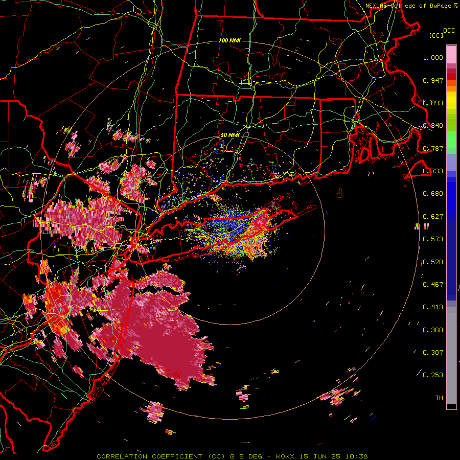The width and height of the screenshot is (460, 460).
Task: Click the gray lower segment of color bar
Action: coord(451,355)
